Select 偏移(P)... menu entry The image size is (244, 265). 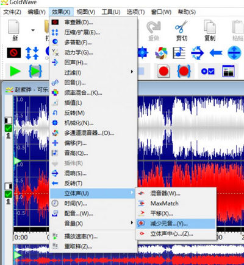[93, 143]
